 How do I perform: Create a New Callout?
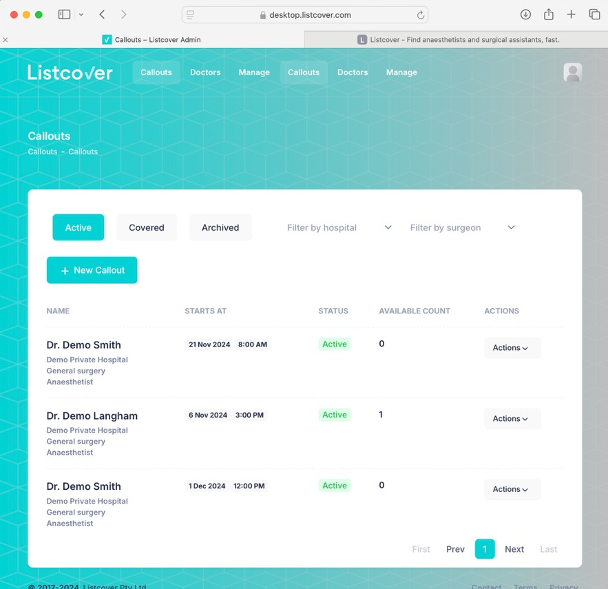[x=92, y=270]
